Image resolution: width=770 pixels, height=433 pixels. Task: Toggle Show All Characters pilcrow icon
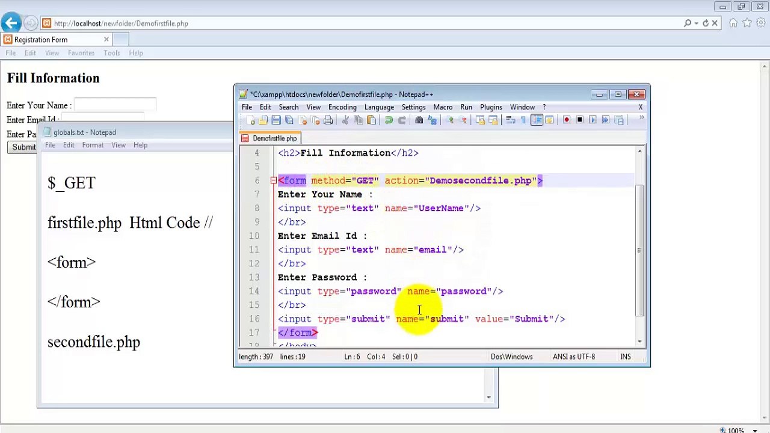pyautogui.click(x=523, y=120)
